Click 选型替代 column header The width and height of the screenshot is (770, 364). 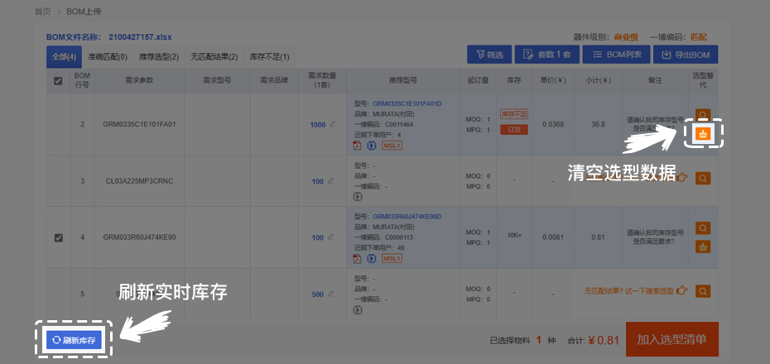[703, 80]
